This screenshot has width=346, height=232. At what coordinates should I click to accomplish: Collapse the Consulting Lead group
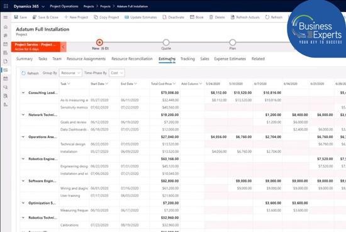click(x=23, y=93)
